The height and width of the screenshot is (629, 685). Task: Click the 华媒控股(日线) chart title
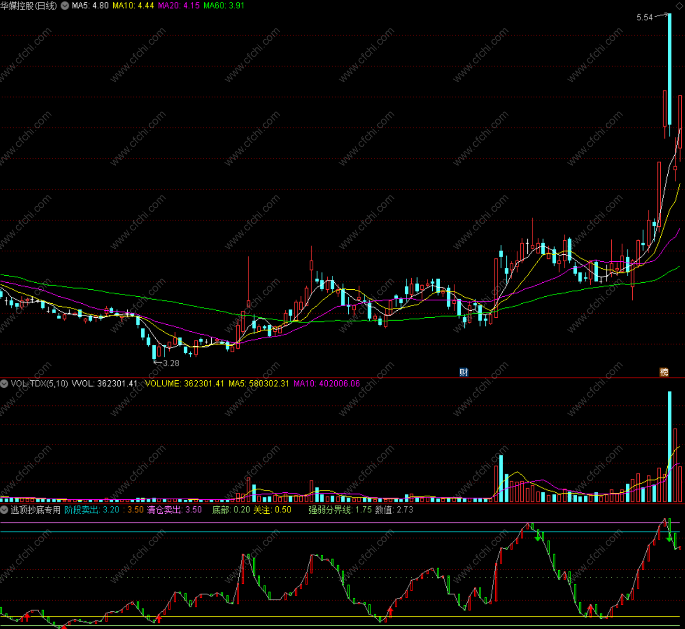(29, 6)
